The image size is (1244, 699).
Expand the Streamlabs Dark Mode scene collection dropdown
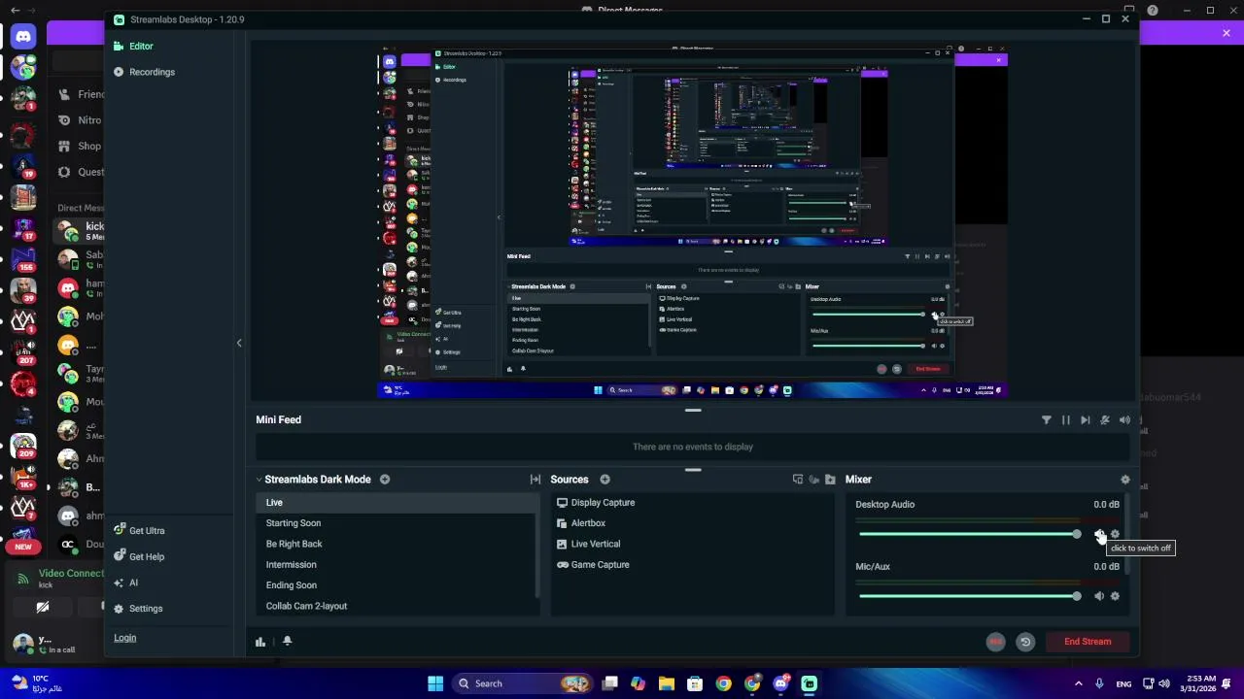(259, 480)
